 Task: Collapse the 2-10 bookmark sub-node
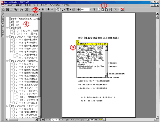click(x=11, y=91)
